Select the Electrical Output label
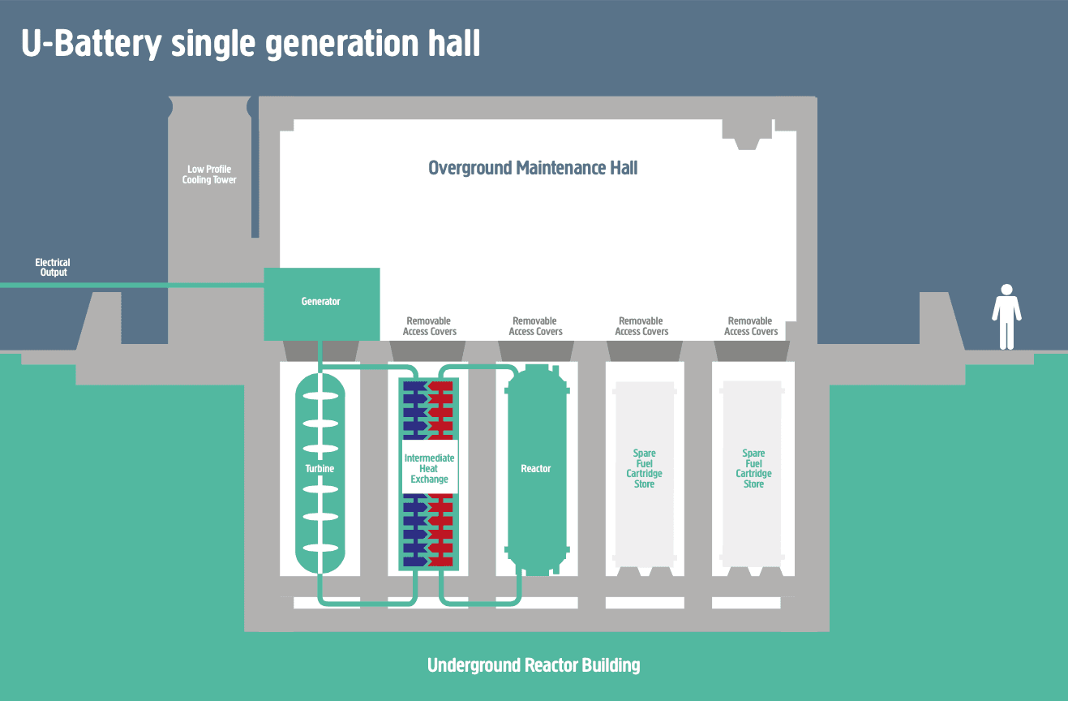Viewport: 1068px width, 701px height. [x=53, y=268]
